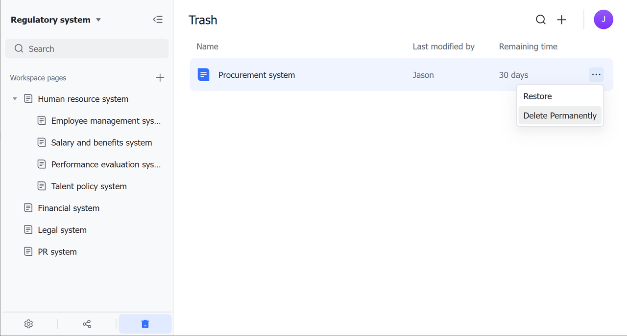Viewport: 627px width, 336px height.
Task: Click the share icon in sidebar footer
Action: click(87, 324)
